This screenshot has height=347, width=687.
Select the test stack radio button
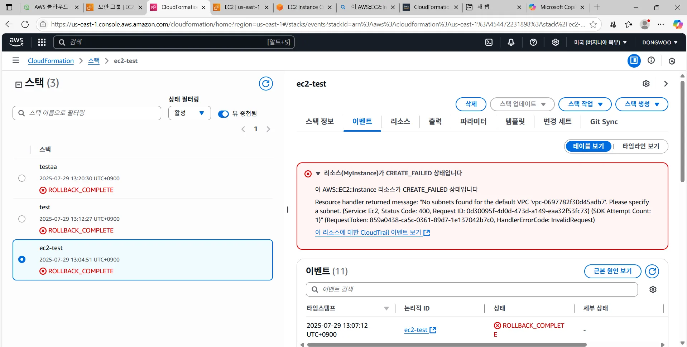[x=22, y=219]
